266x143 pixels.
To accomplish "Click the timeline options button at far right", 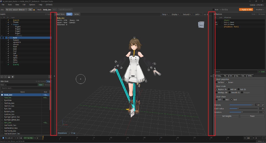I will 264,138.
